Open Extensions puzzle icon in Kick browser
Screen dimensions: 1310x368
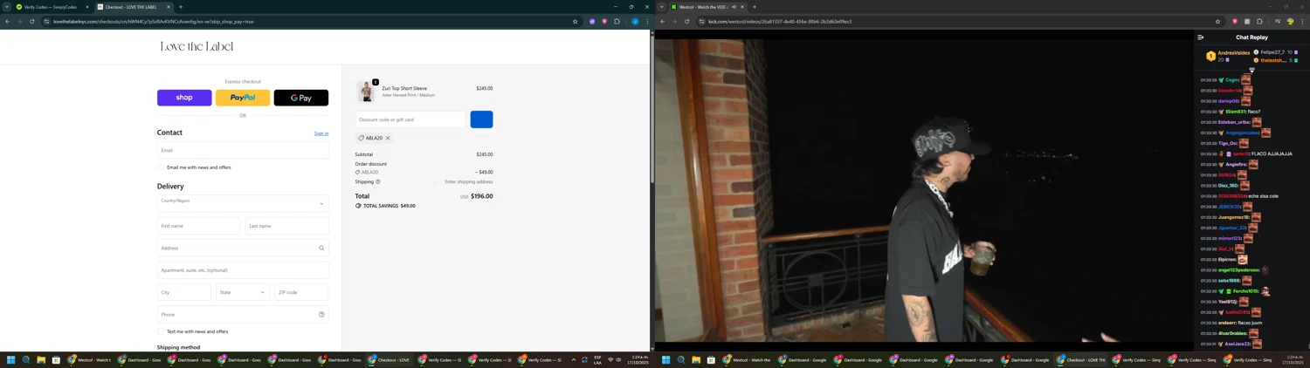[x=1259, y=21]
